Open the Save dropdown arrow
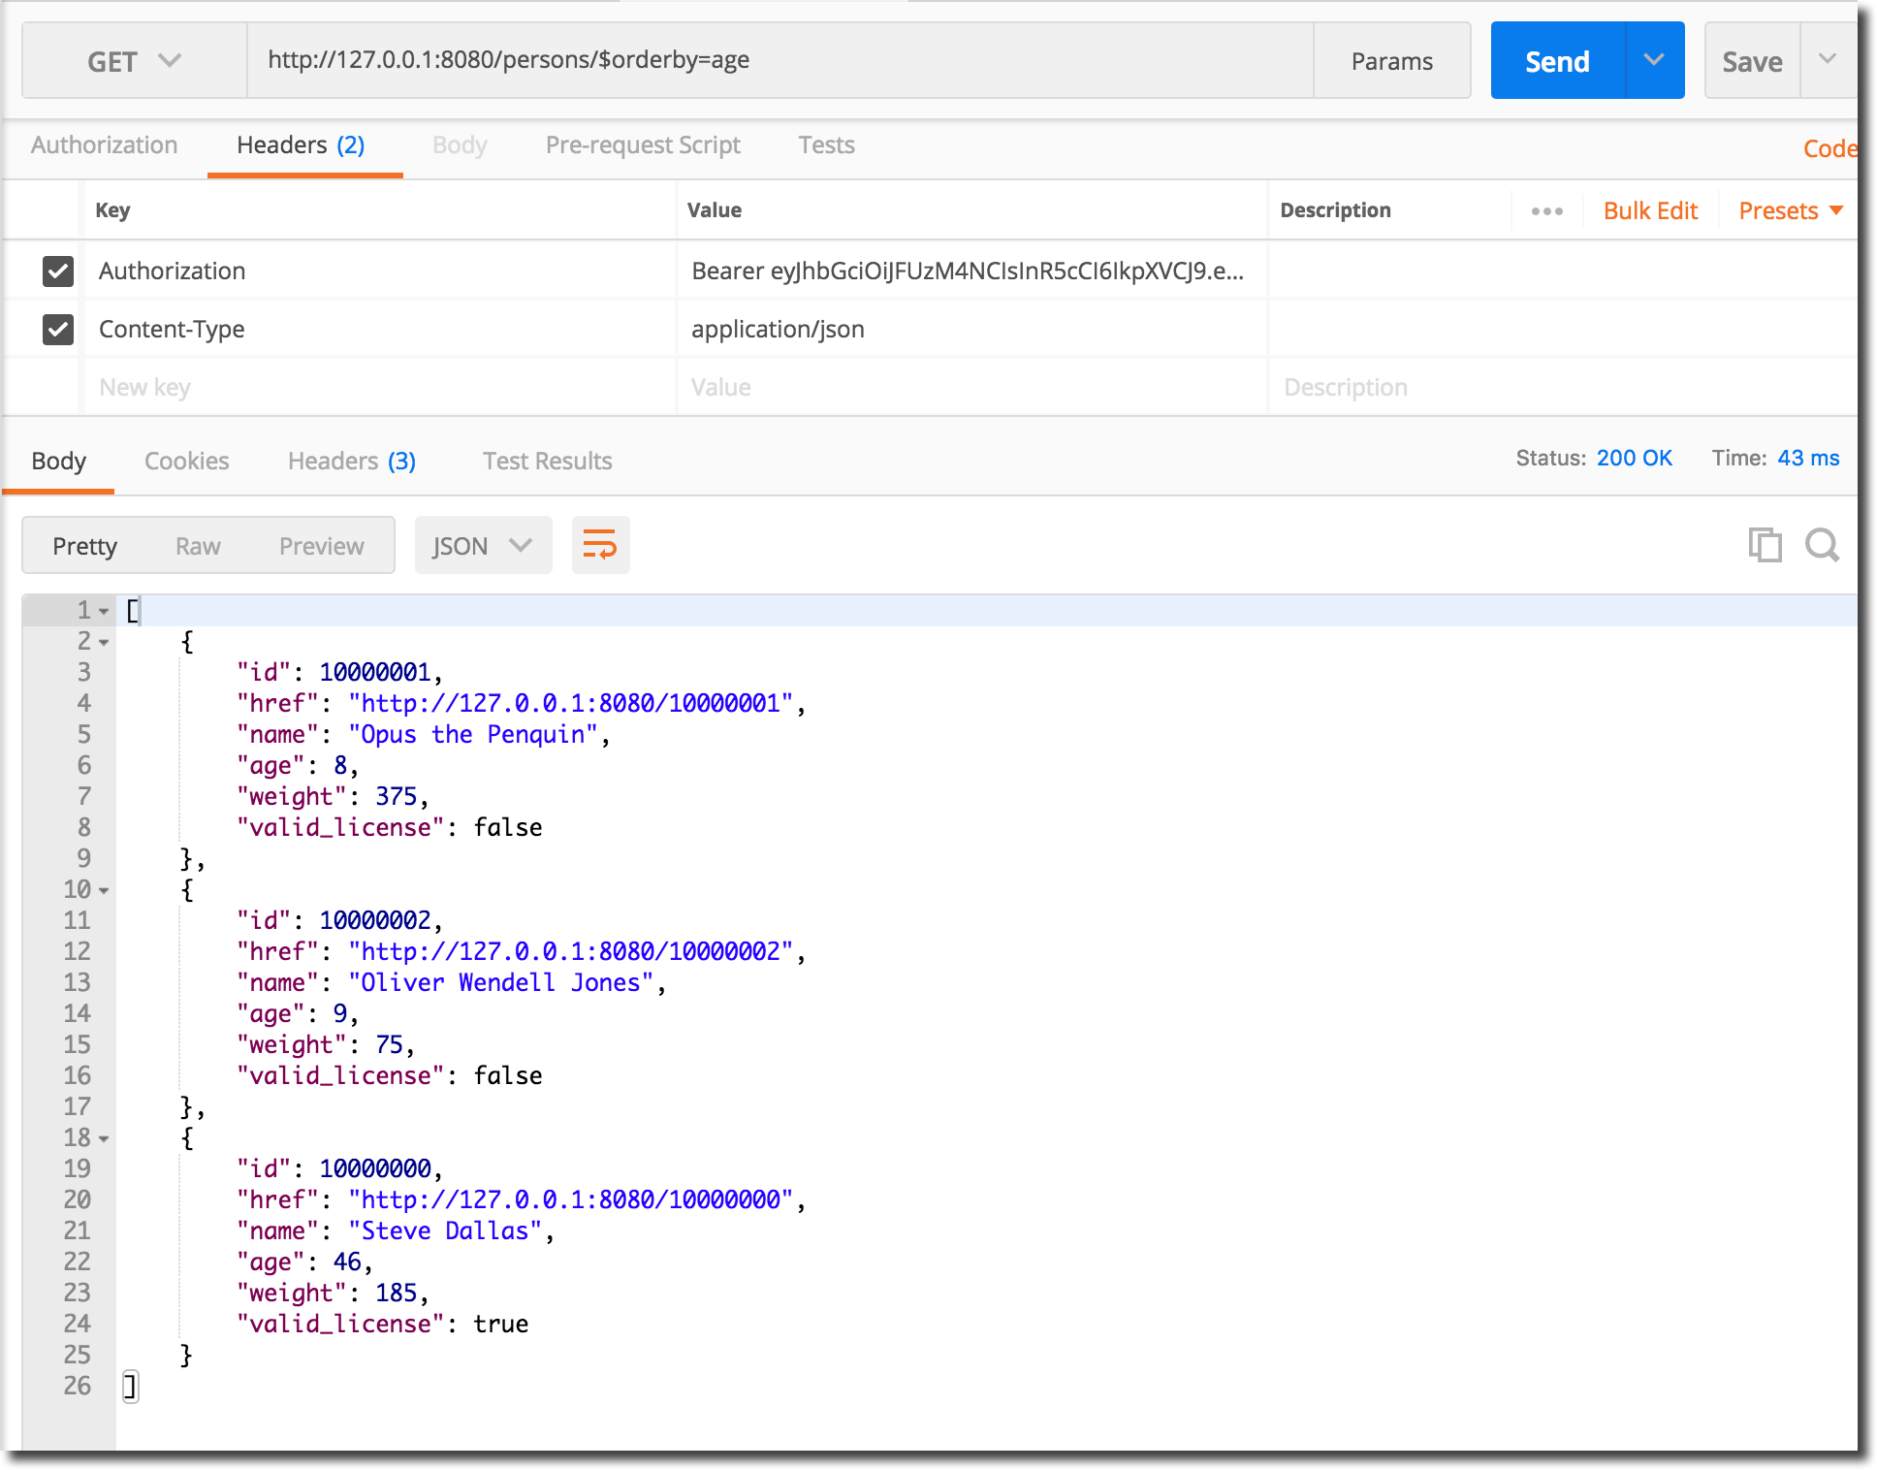The height and width of the screenshot is (1470, 1877). pyautogui.click(x=1828, y=60)
